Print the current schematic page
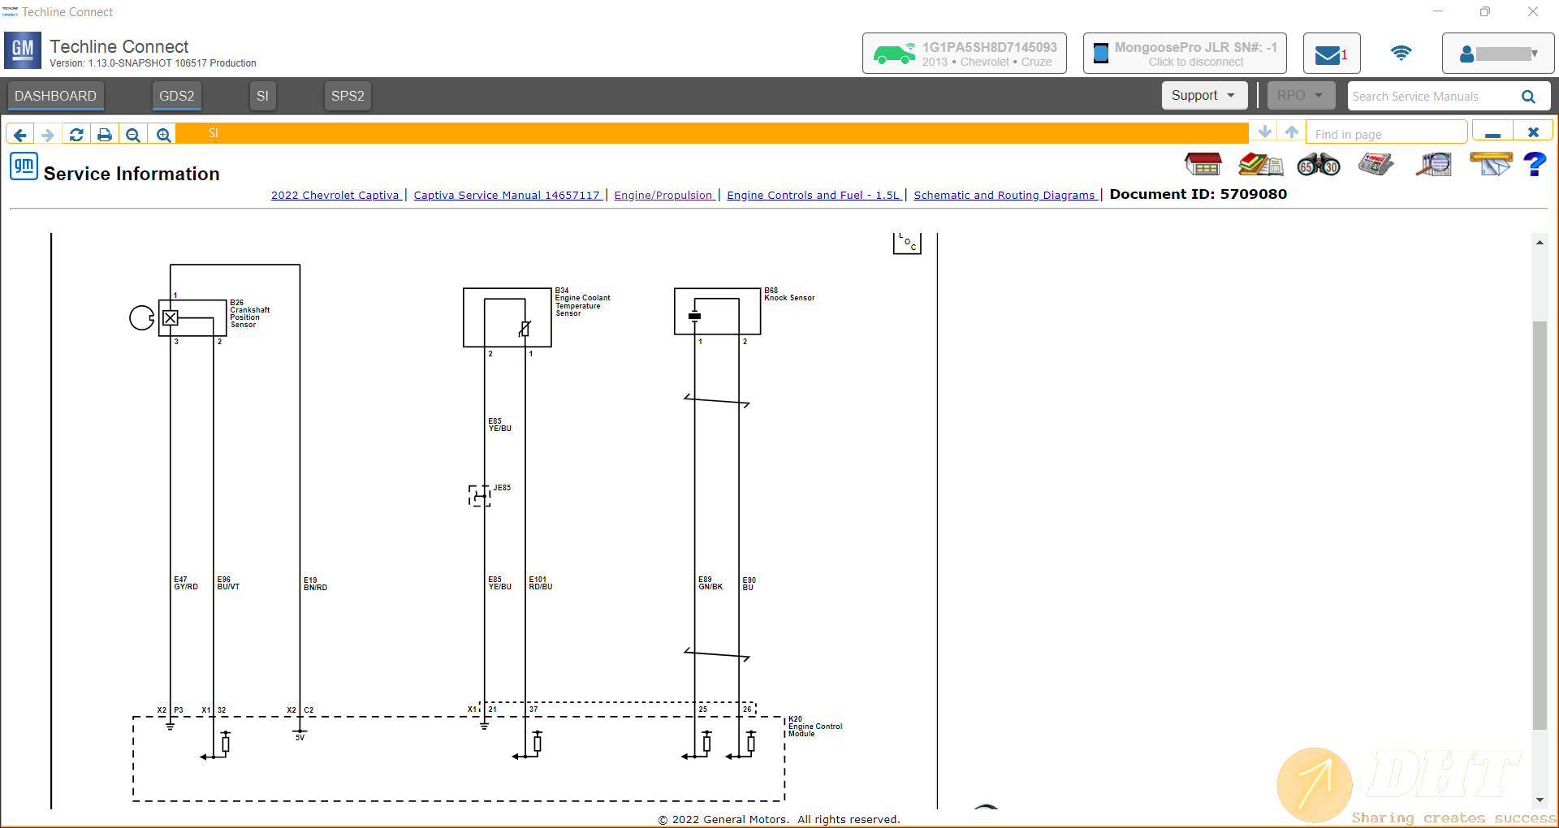Viewport: 1559px width, 828px height. tap(105, 135)
